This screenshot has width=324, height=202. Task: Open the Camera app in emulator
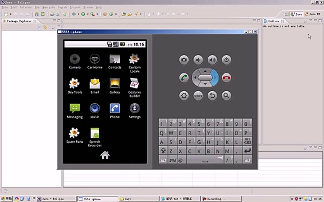pos(75,61)
